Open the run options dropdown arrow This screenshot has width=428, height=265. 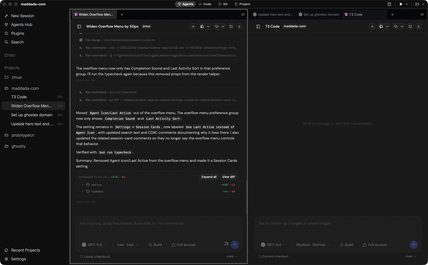(x=407, y=4)
